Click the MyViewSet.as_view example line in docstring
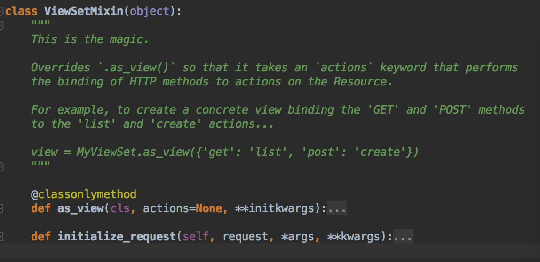Viewport: 540px width, 262px height. click(x=225, y=152)
